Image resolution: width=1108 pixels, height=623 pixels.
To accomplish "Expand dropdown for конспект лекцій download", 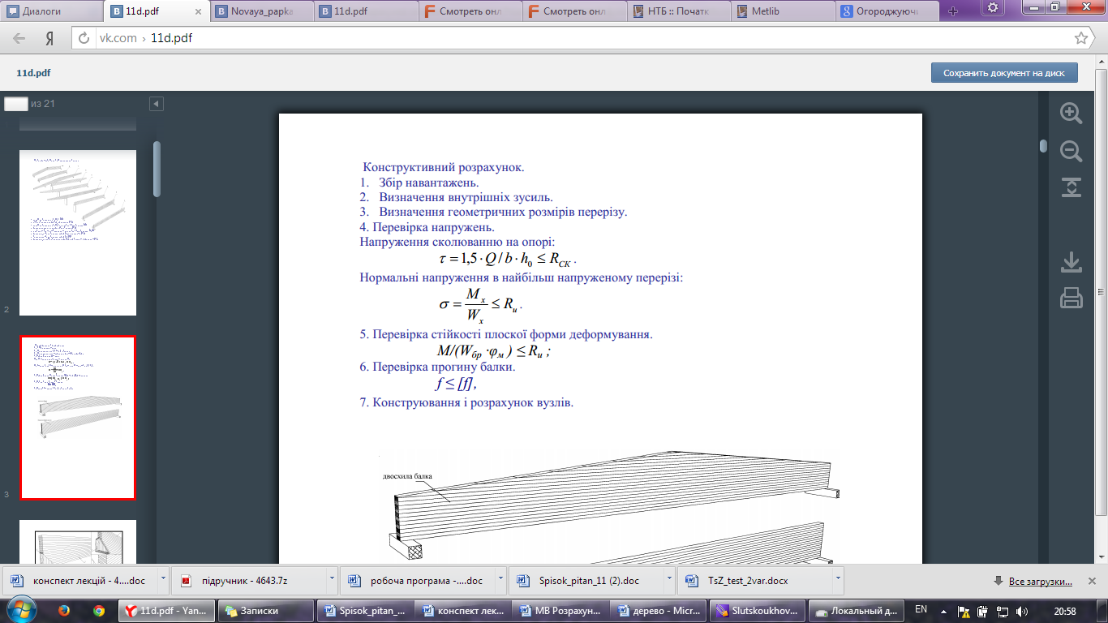I will (164, 581).
